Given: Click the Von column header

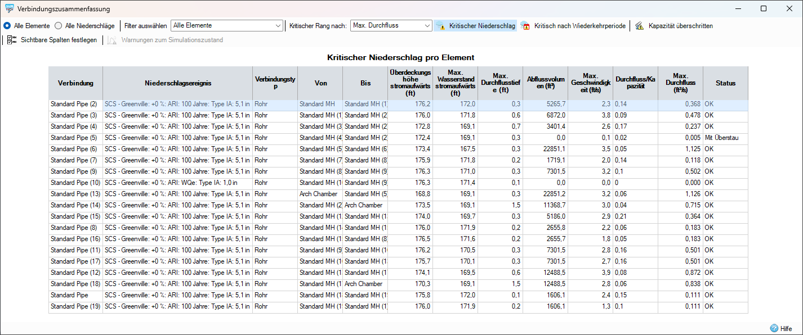Looking at the screenshot, I should pos(320,83).
